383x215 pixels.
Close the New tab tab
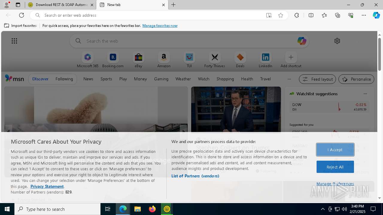click(x=163, y=5)
